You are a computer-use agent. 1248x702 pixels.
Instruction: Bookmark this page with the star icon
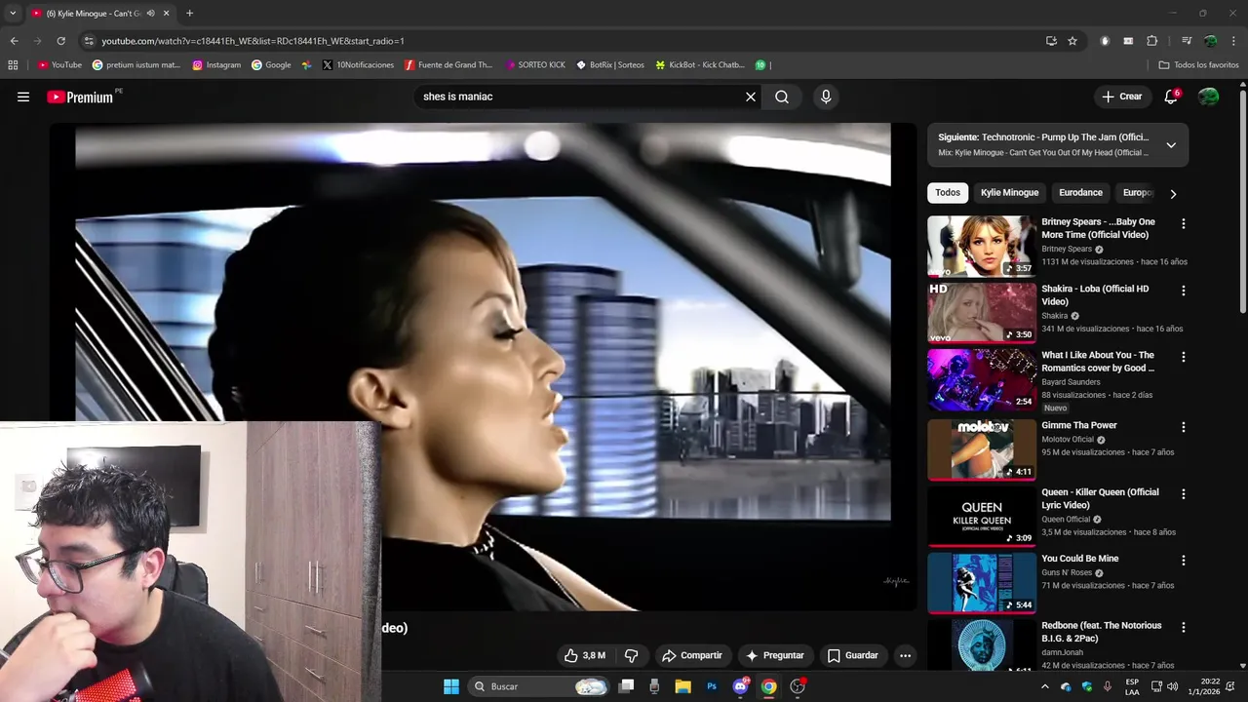(1072, 41)
